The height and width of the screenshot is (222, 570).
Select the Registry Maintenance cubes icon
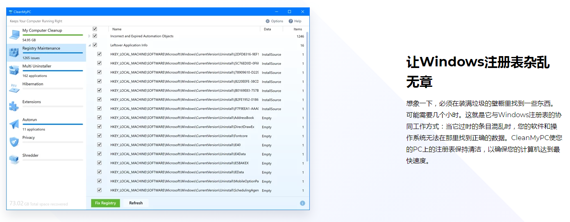[x=14, y=52]
